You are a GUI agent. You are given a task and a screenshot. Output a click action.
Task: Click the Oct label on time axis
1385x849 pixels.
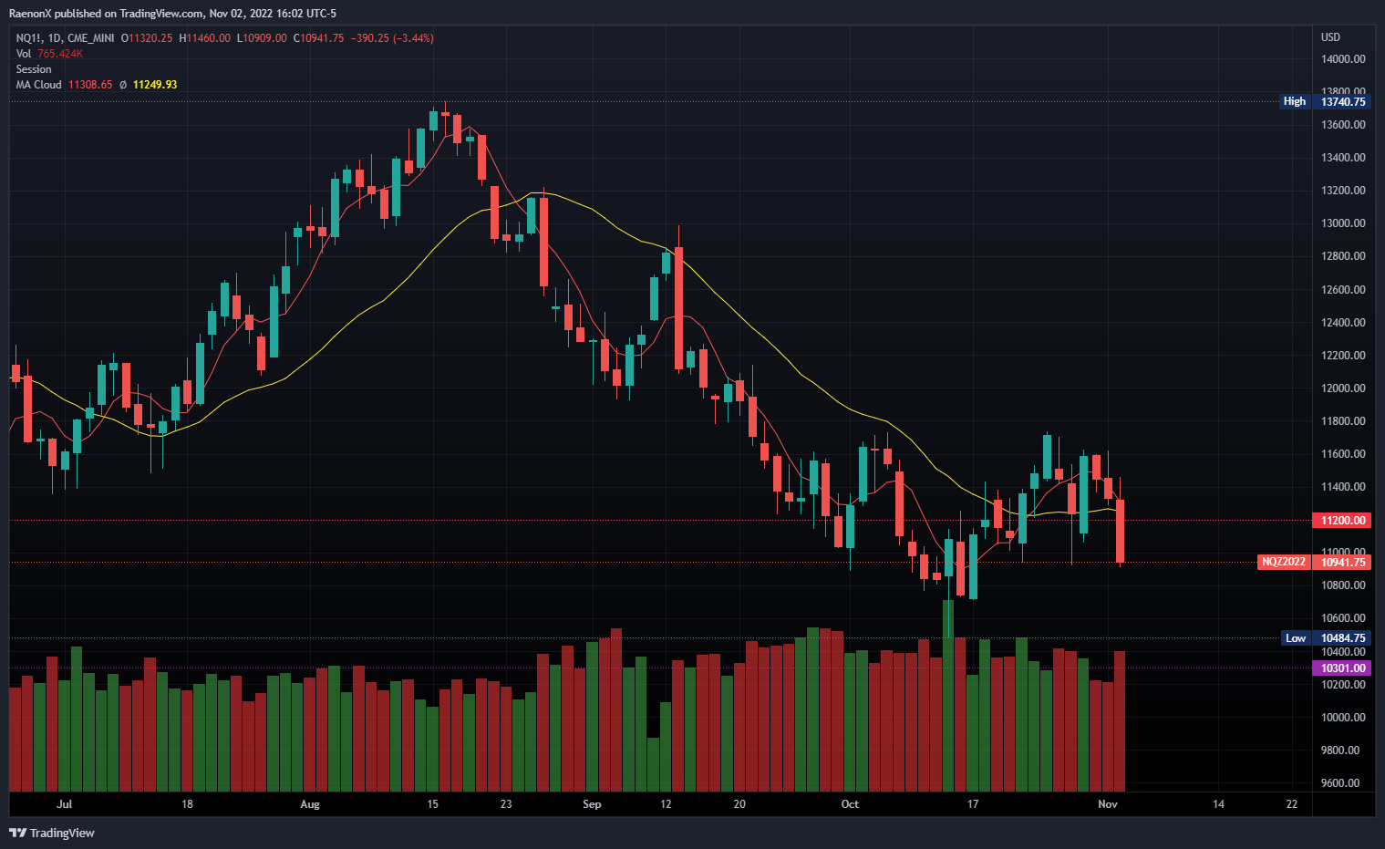point(850,804)
